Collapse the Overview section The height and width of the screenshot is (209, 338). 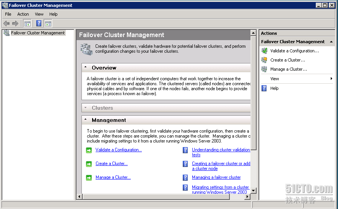pos(86,67)
